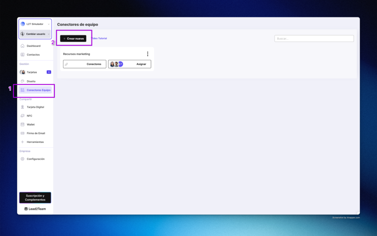Click the Configuración gear icon
This screenshot has width=377, height=236.
(22, 159)
